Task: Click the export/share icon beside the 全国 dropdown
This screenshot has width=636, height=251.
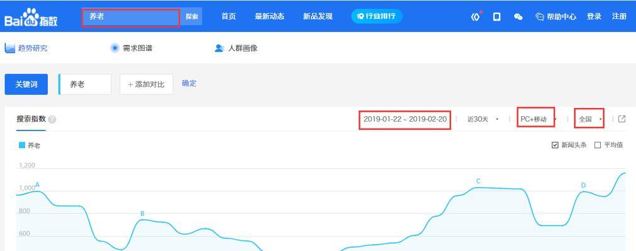Action: click(622, 119)
